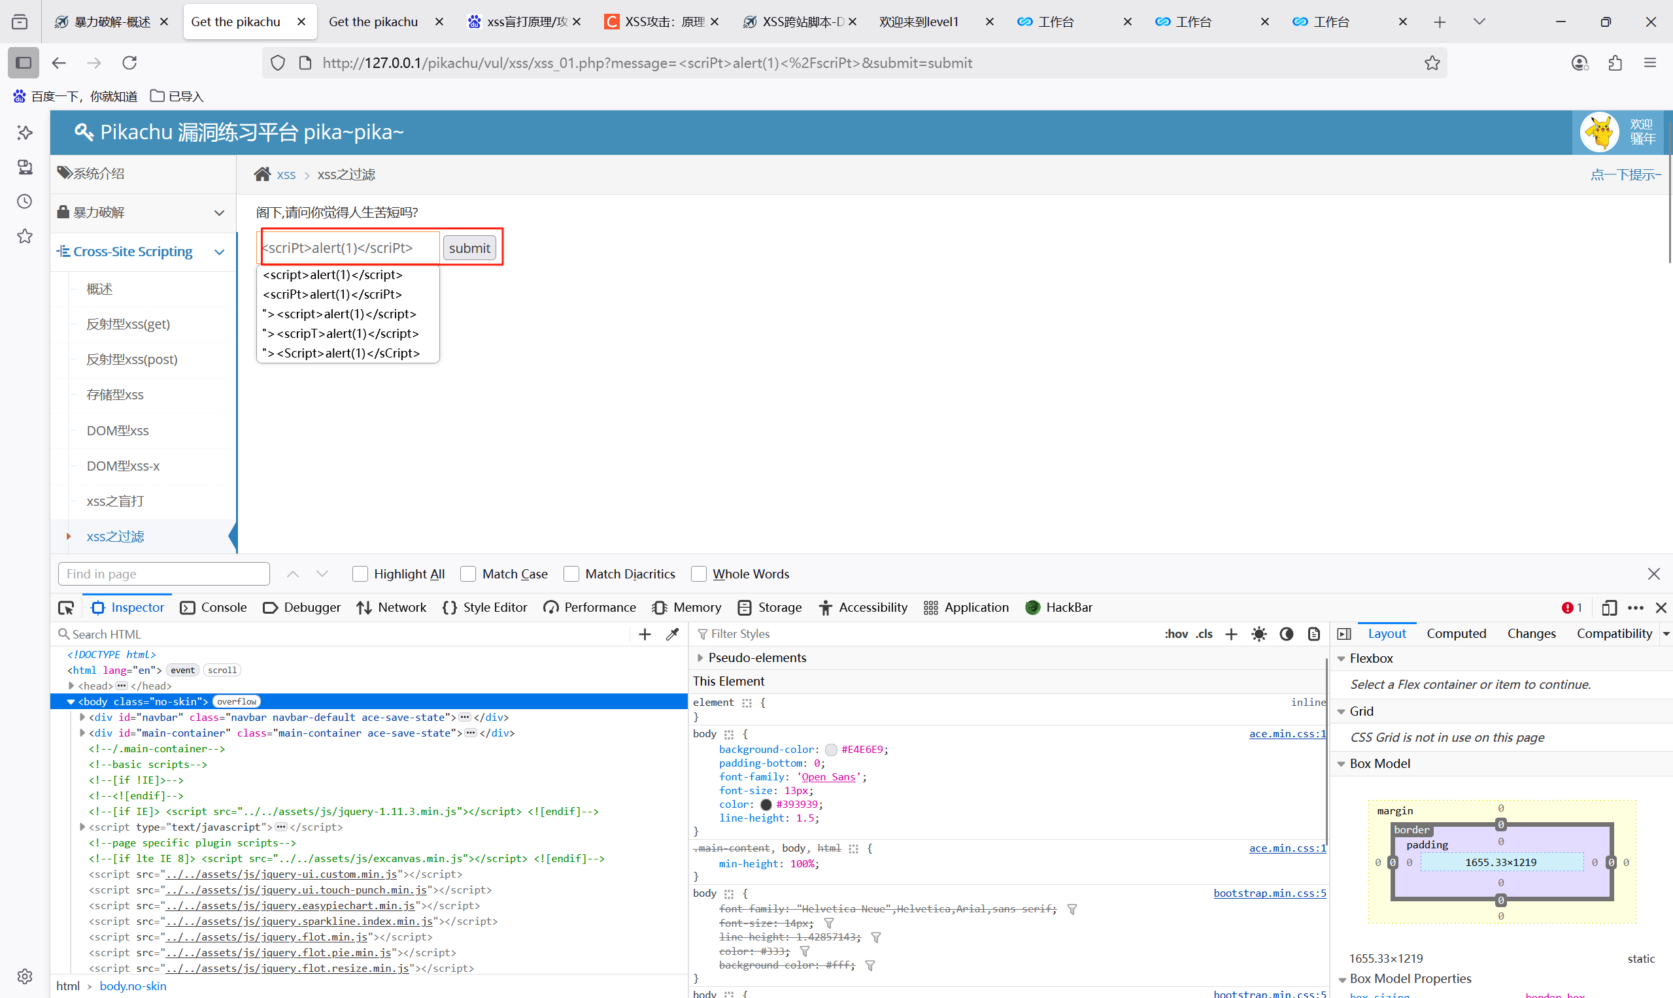Select "><scripT>alert(1)</script> suggestion
Screen dimensions: 1673x998
point(341,333)
